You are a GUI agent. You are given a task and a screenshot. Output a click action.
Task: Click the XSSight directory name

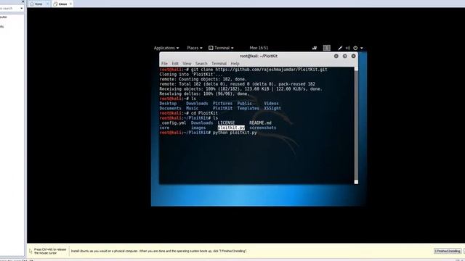(x=272, y=108)
